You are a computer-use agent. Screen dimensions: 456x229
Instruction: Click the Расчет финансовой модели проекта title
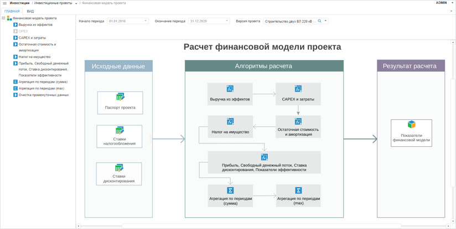(x=262, y=47)
